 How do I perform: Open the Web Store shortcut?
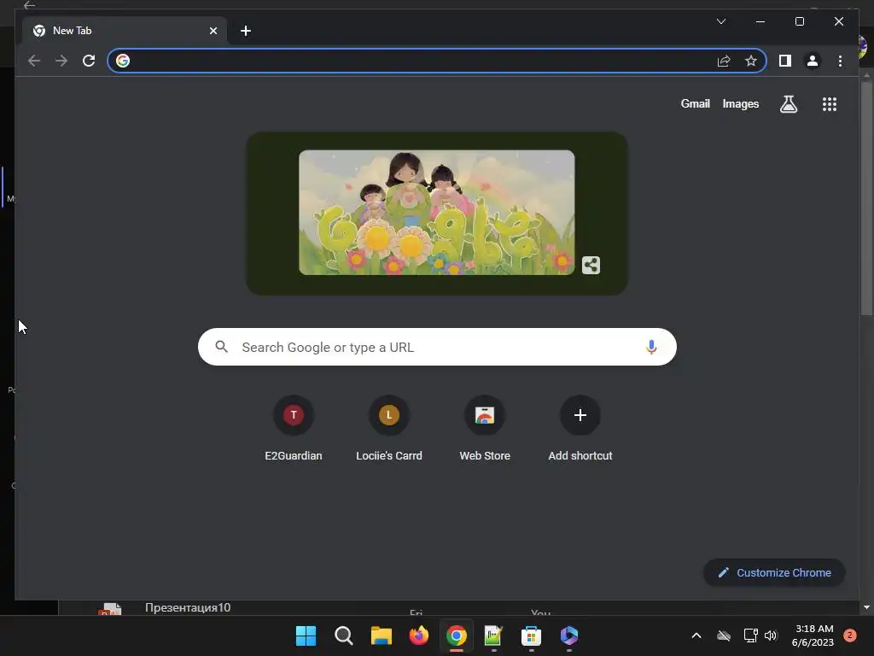(485, 428)
